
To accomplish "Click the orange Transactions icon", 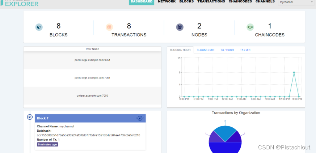I will pos(109,27).
